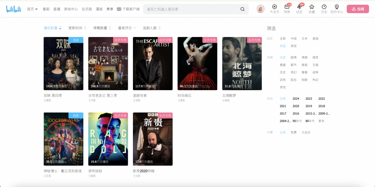Open the 北海鲸梦 poster
The image size is (375, 187).
(242, 63)
